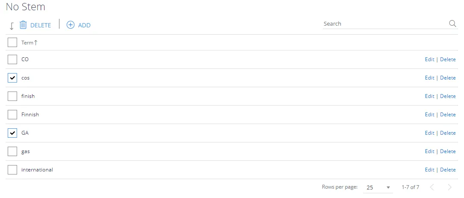
Task: Edit the international term
Action: 429,170
